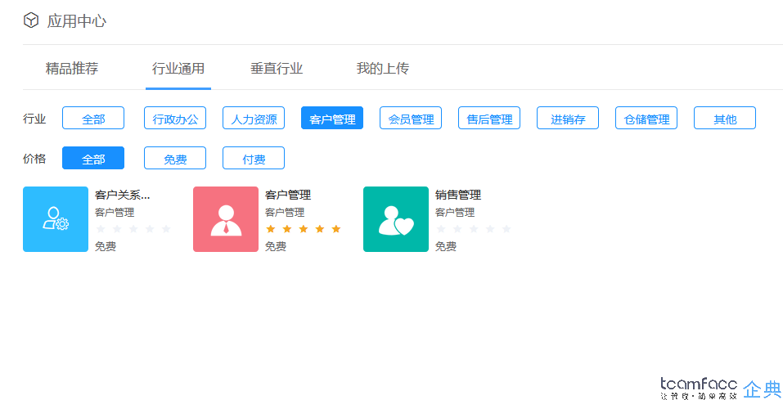Viewport: 783px width, 400px height.
Task: Click the cube icon beside 应用中心
Action: pyautogui.click(x=31, y=21)
